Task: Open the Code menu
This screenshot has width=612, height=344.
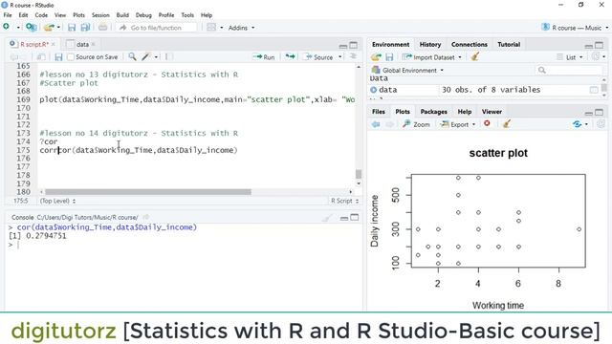Action: point(41,15)
